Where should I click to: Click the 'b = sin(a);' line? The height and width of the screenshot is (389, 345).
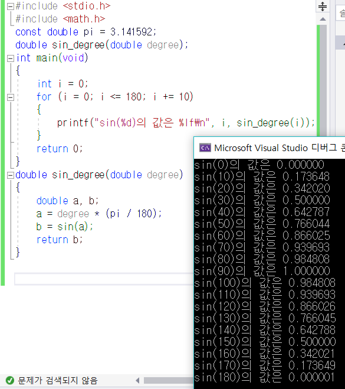65,227
